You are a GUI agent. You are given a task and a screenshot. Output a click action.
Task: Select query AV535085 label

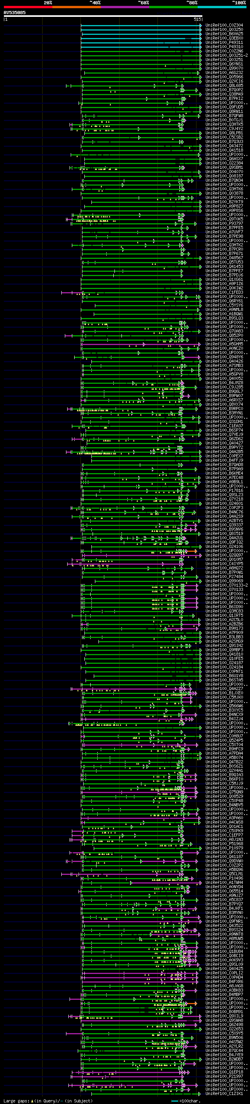coord(14,13)
